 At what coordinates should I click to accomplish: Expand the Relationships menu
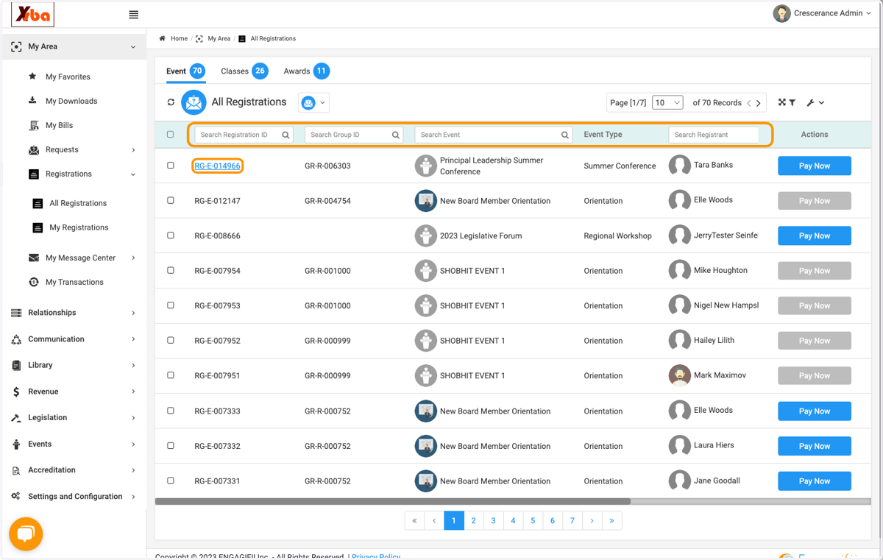tap(133, 313)
